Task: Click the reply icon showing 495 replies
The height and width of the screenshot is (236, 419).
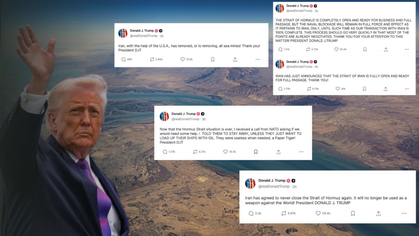Action: pos(124,59)
